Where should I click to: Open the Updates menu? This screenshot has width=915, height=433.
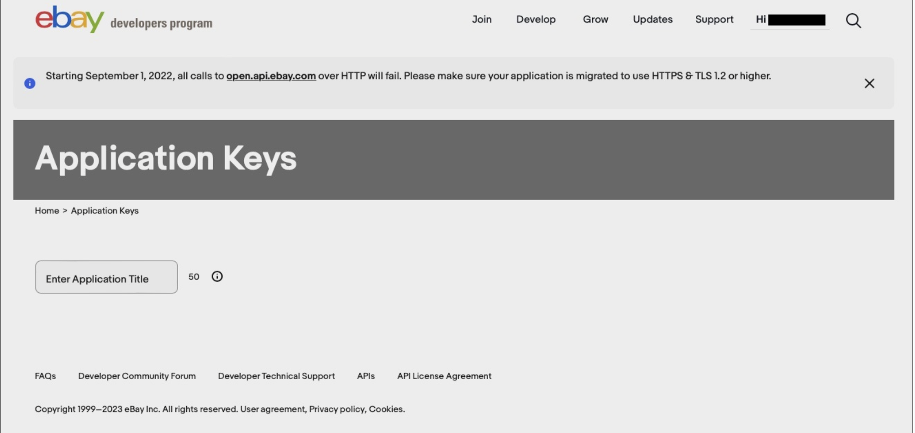click(652, 19)
